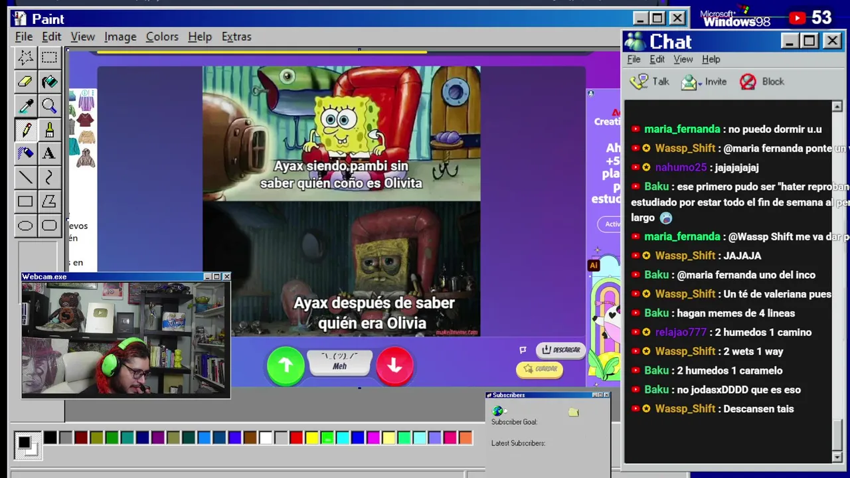Image resolution: width=850 pixels, height=478 pixels.
Task: Pick the Airbrush spray tool
Action: pos(25,153)
